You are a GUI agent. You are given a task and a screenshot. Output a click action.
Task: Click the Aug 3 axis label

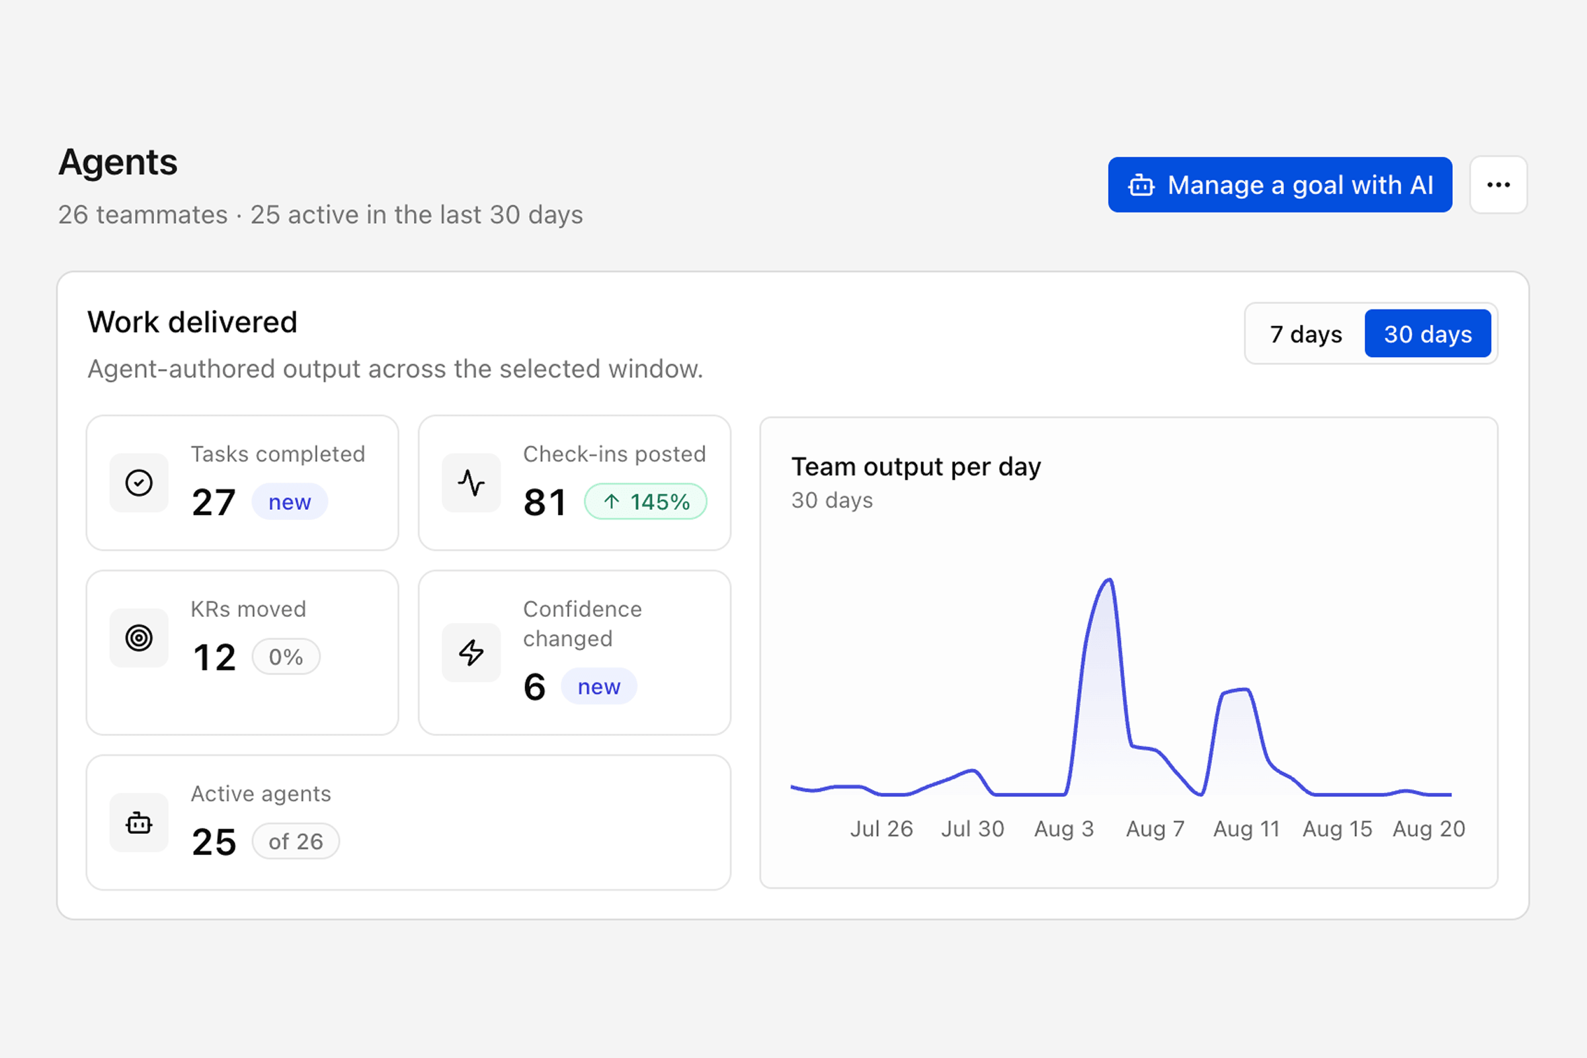(x=1064, y=829)
